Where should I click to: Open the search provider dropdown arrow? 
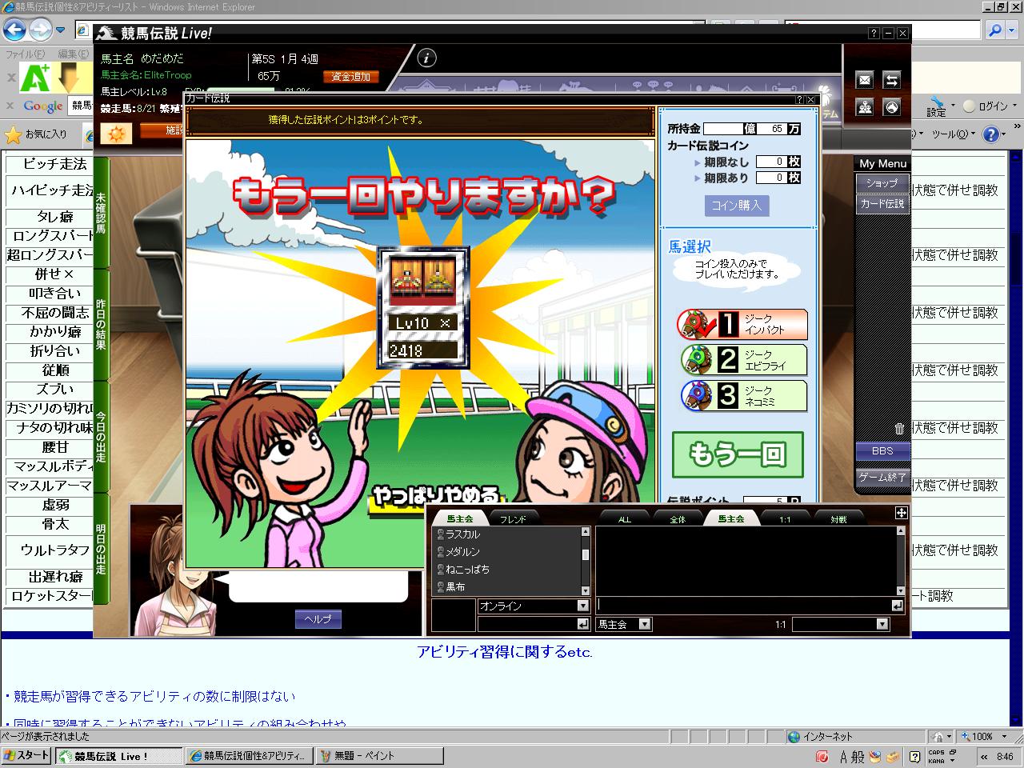[x=1013, y=30]
